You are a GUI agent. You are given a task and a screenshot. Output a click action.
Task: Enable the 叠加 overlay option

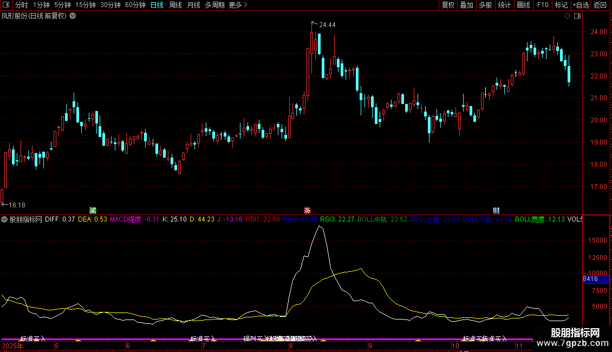point(466,5)
